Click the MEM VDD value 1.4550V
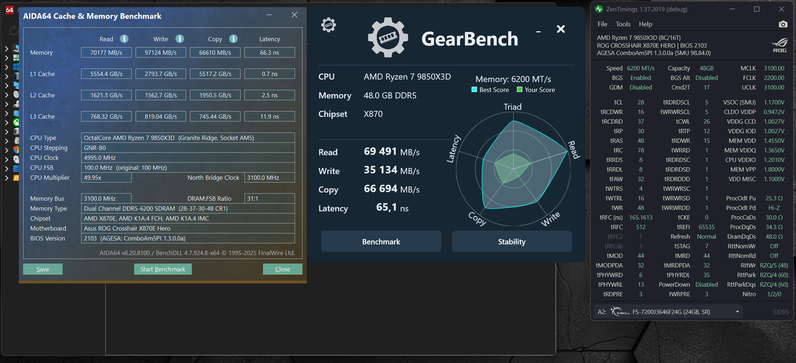This screenshot has height=363, width=796. click(774, 141)
